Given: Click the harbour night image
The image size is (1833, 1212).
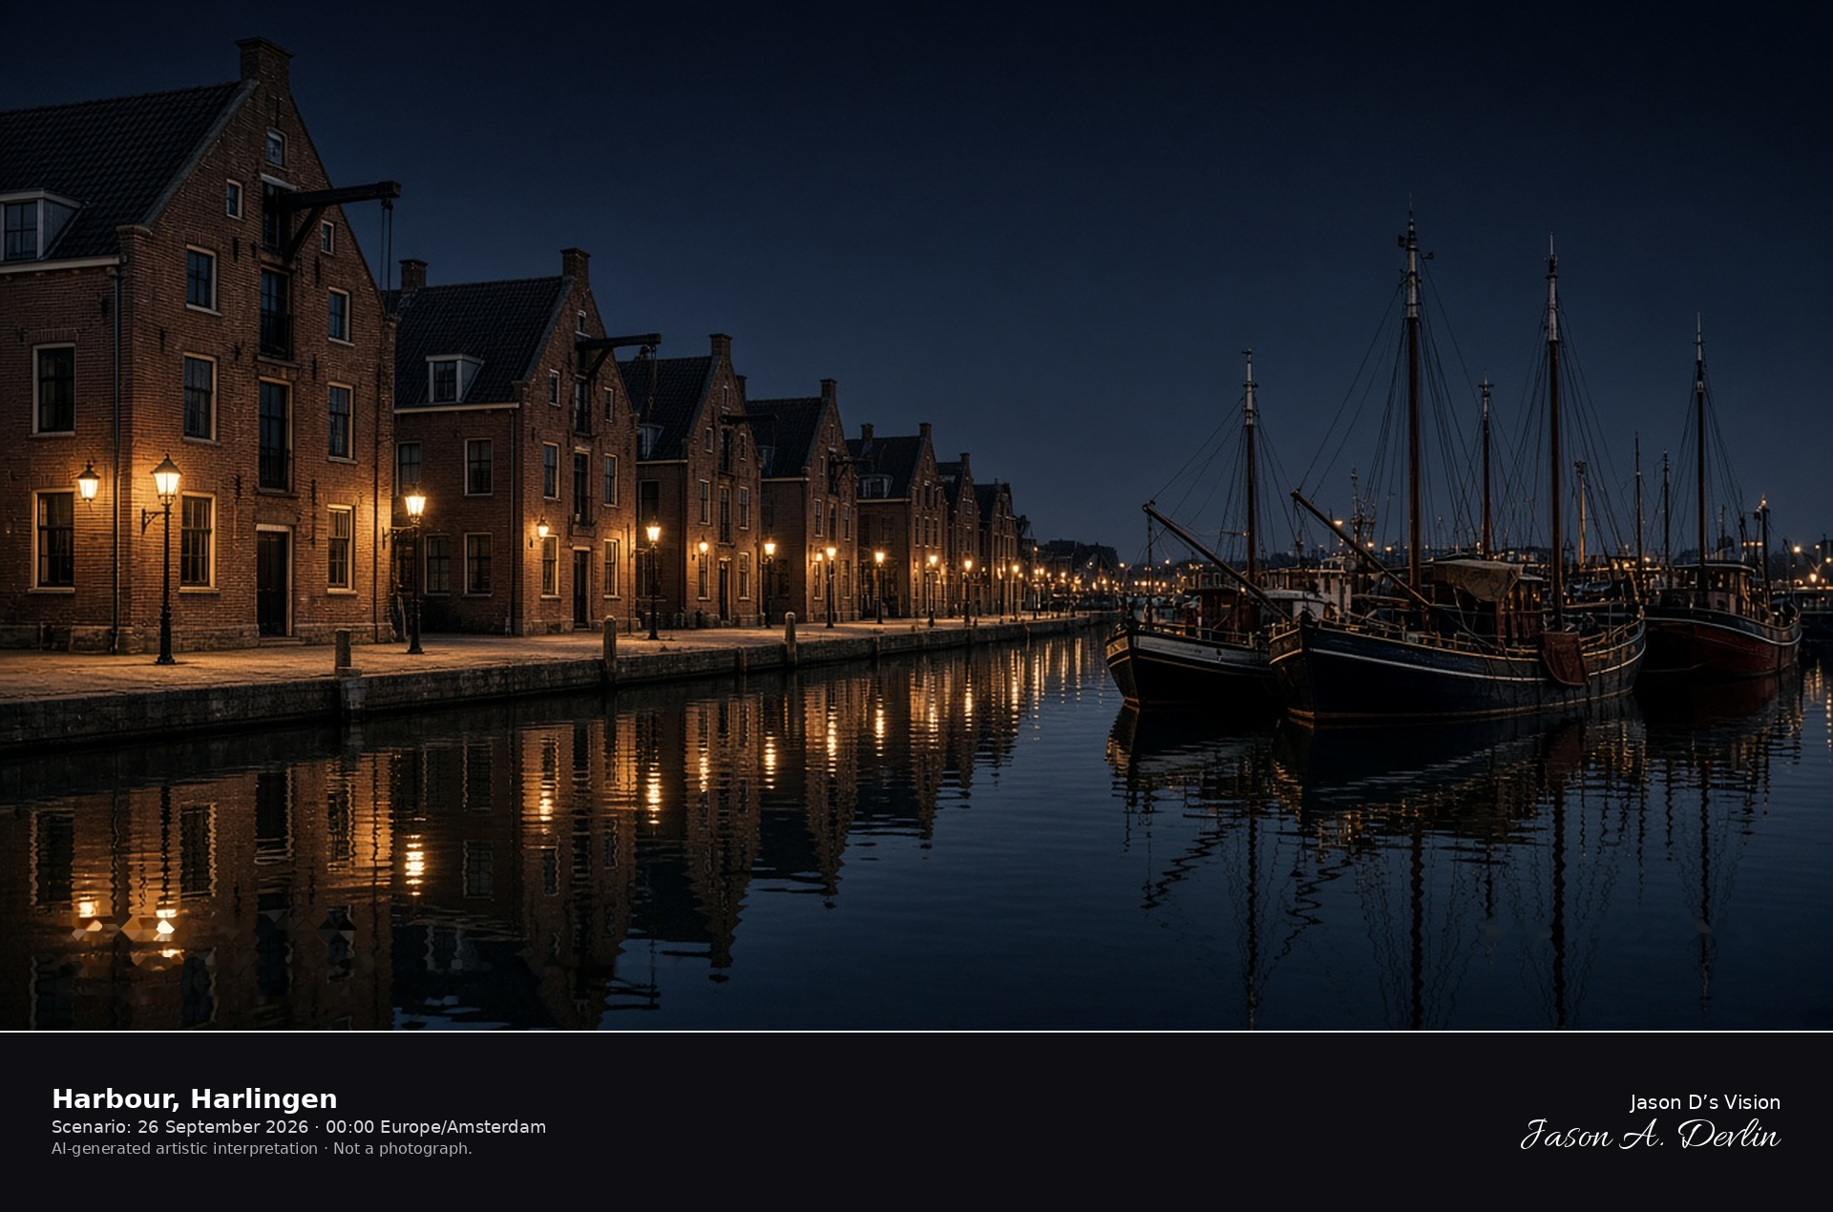Looking at the screenshot, I should click(x=916, y=515).
